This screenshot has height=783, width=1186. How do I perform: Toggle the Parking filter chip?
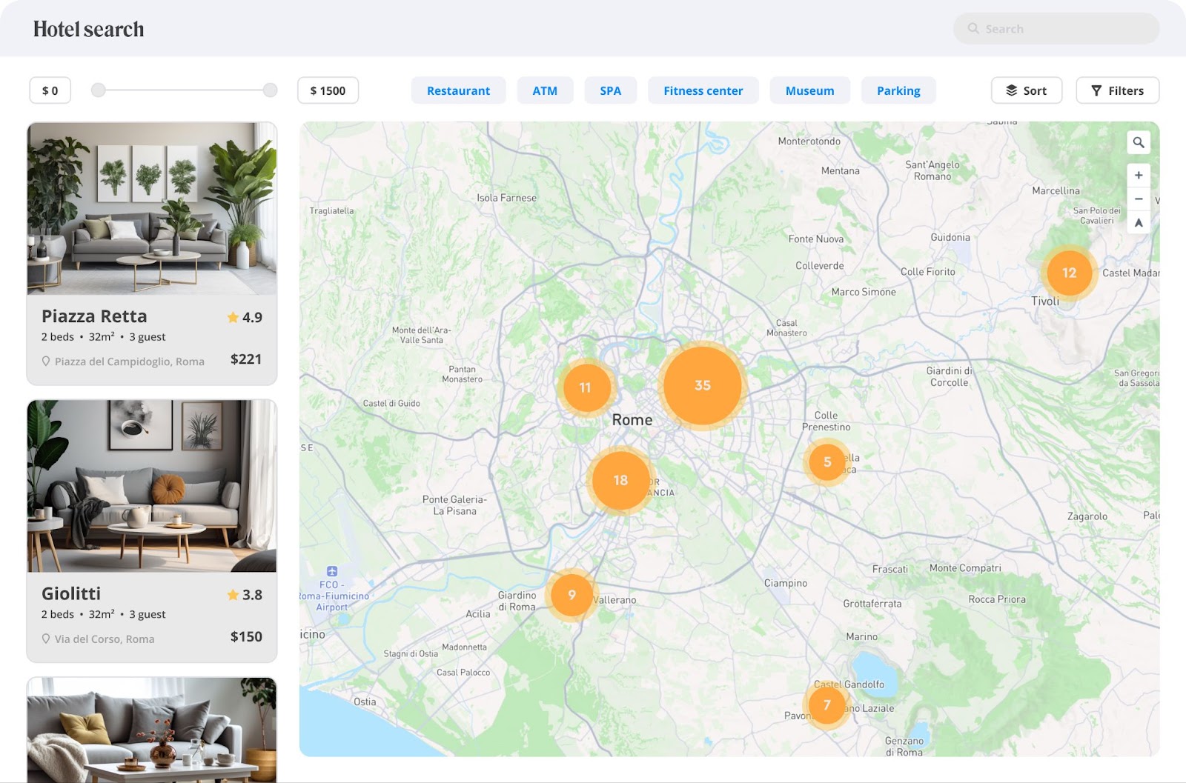point(898,90)
